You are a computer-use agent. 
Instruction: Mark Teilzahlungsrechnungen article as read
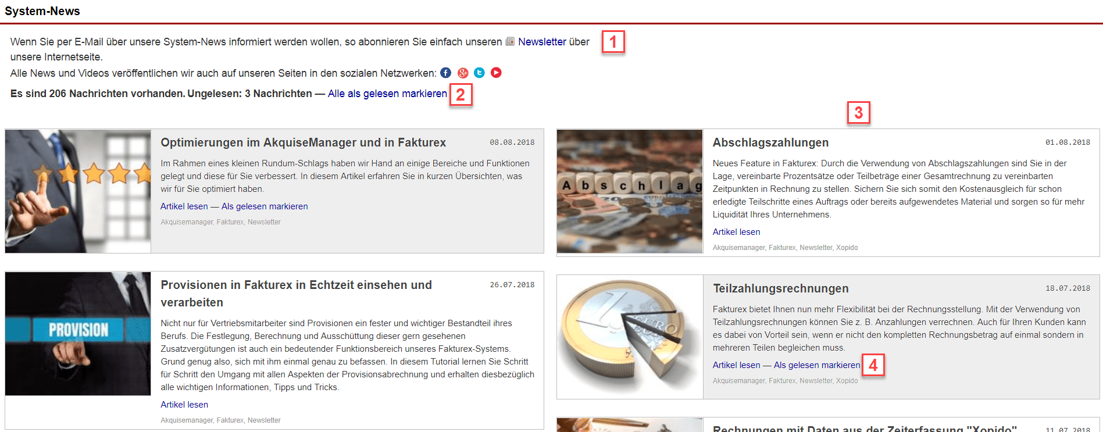coord(816,365)
